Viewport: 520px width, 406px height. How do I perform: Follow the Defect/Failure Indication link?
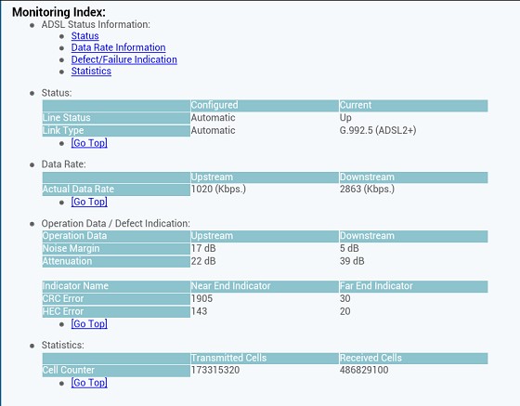(x=124, y=59)
